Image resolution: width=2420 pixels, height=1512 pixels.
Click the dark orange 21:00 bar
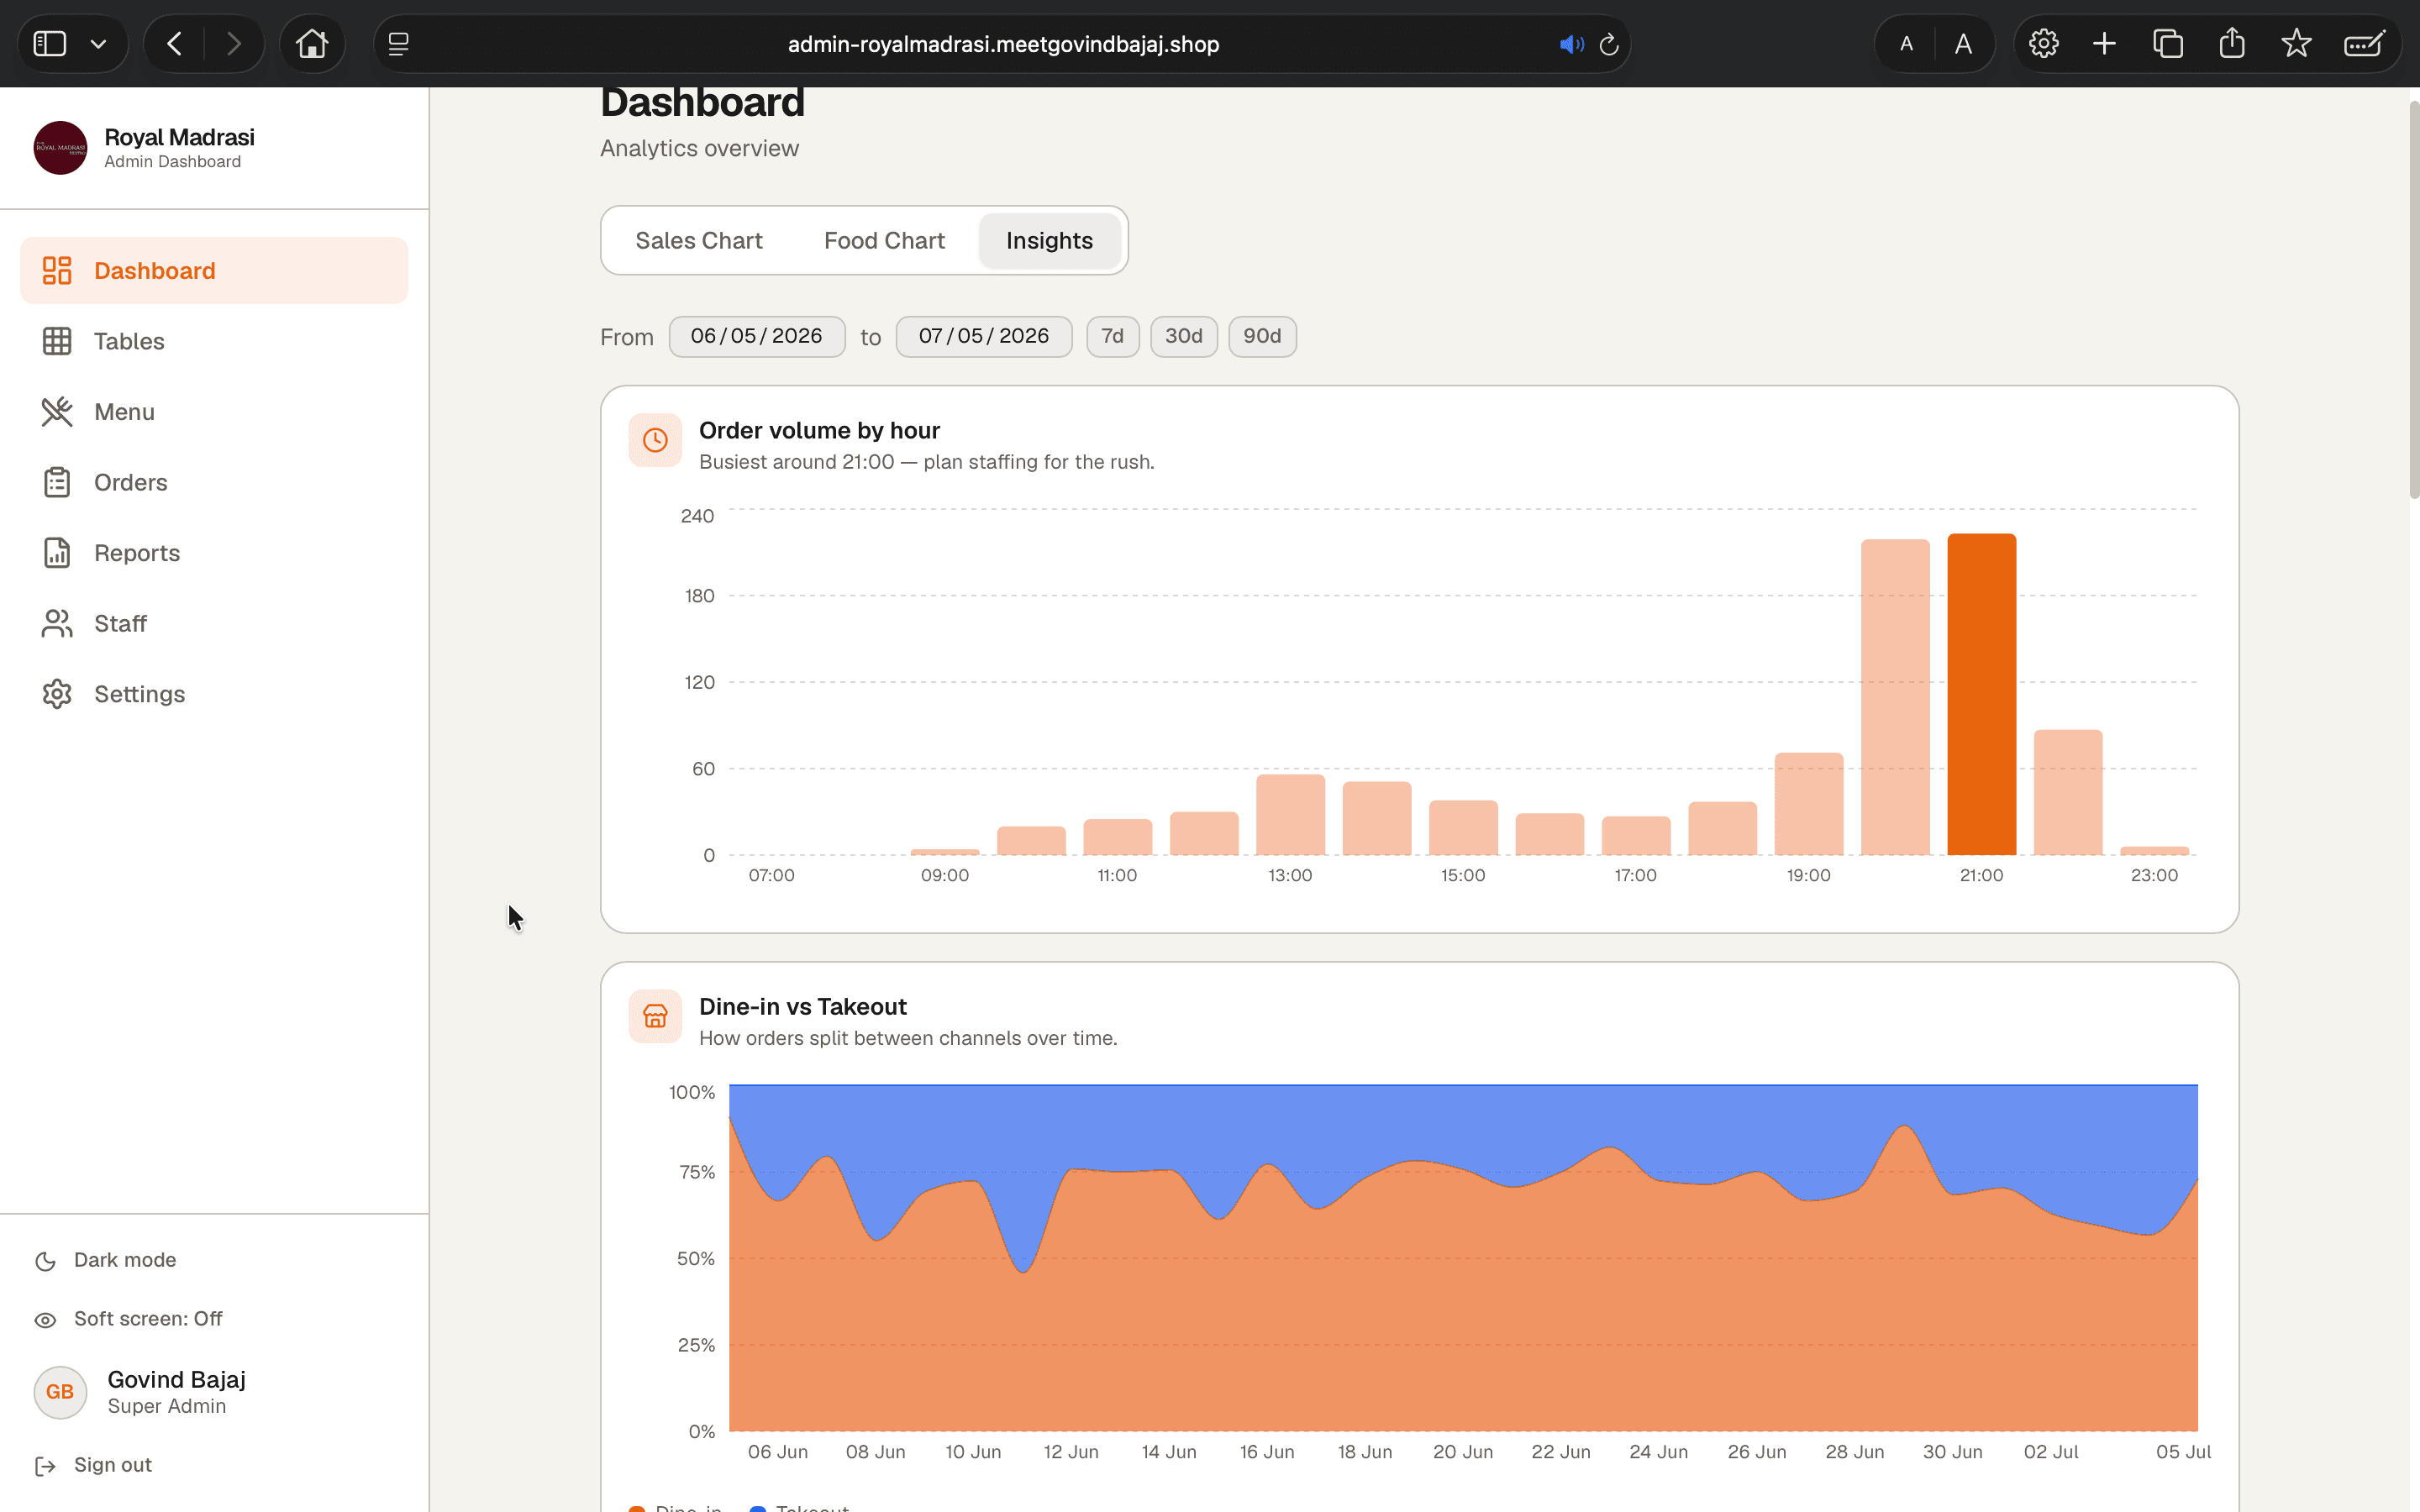(x=1981, y=694)
